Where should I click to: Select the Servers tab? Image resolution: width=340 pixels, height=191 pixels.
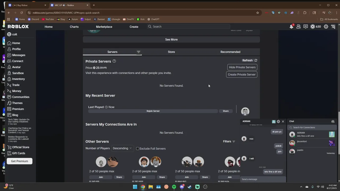pyautogui.click(x=112, y=52)
